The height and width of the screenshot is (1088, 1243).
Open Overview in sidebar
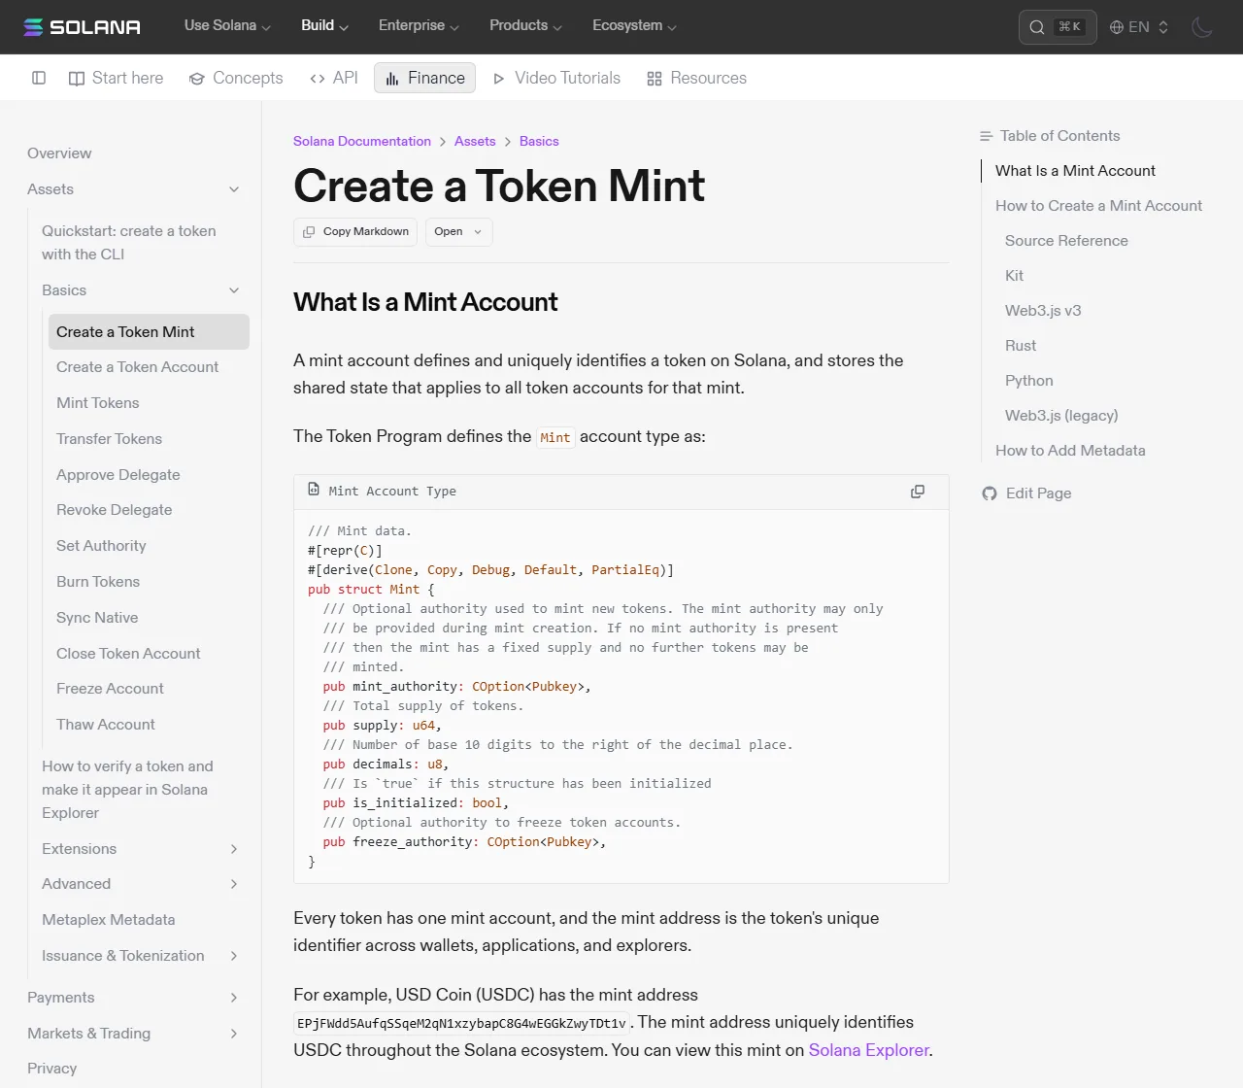[x=59, y=153]
